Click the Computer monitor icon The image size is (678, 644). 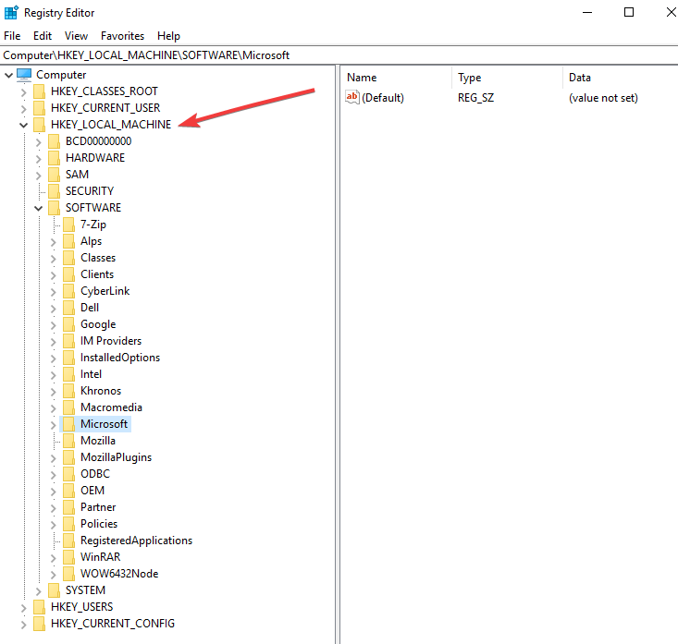pos(24,75)
